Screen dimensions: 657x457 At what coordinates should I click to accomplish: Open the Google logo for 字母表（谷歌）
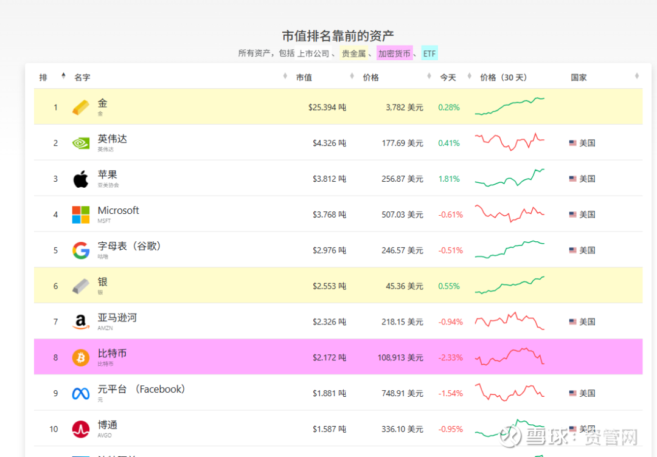click(80, 250)
